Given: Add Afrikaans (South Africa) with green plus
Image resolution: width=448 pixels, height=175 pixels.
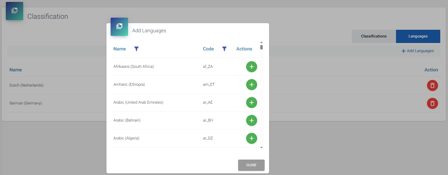Looking at the screenshot, I should (251, 67).
